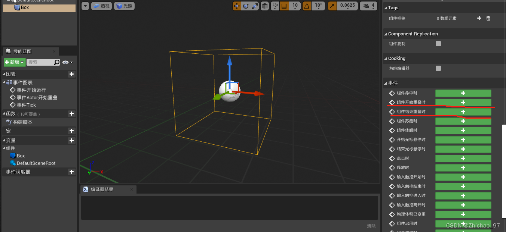Switch to the 编译器结果 tab
Viewport: 506px width, 232px height.
(102, 189)
